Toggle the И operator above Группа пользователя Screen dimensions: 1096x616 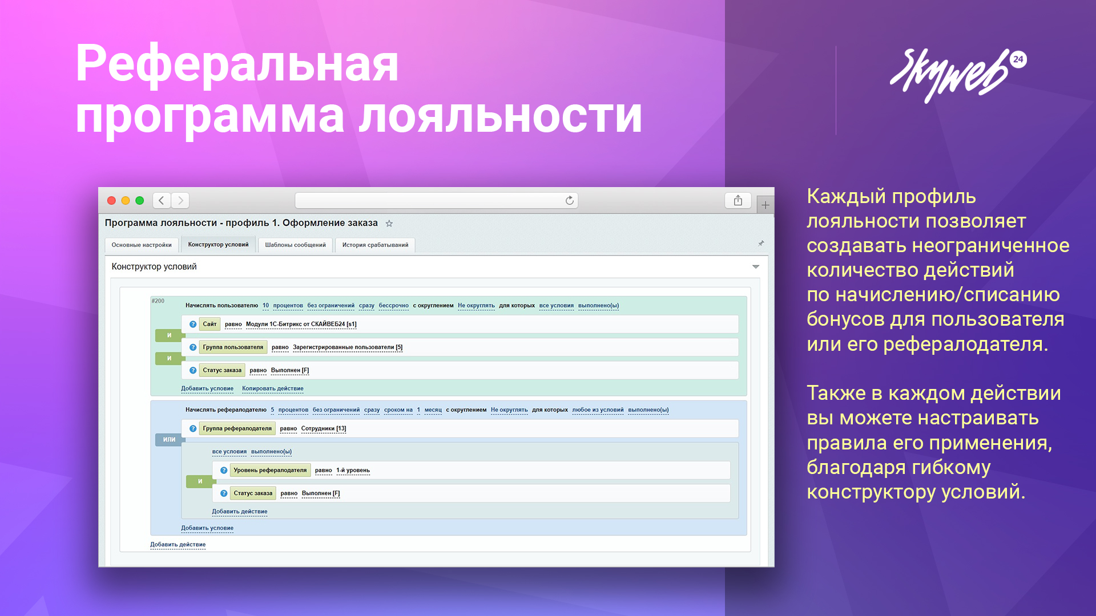coord(169,335)
